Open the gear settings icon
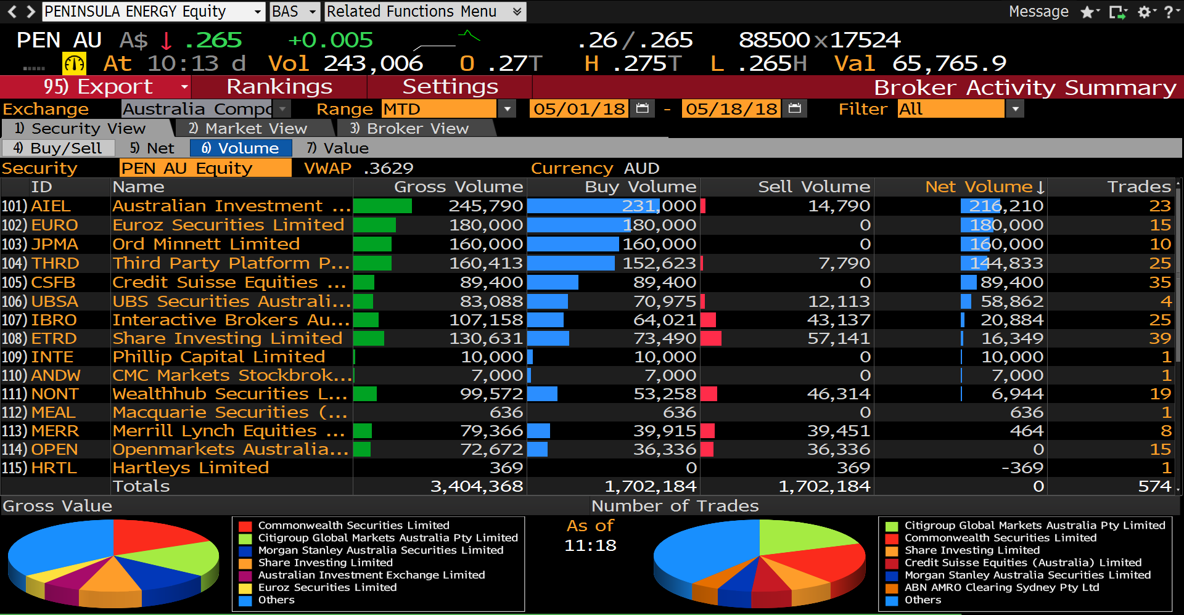This screenshot has width=1184, height=615. coord(1144,12)
